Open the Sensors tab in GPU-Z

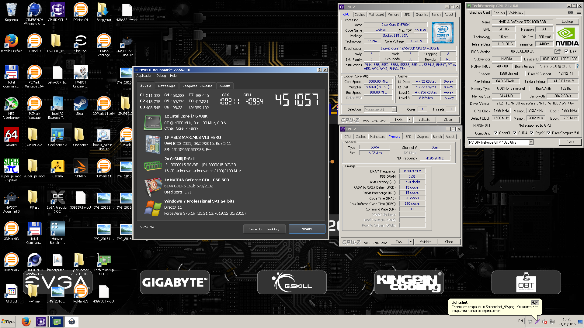(x=499, y=13)
